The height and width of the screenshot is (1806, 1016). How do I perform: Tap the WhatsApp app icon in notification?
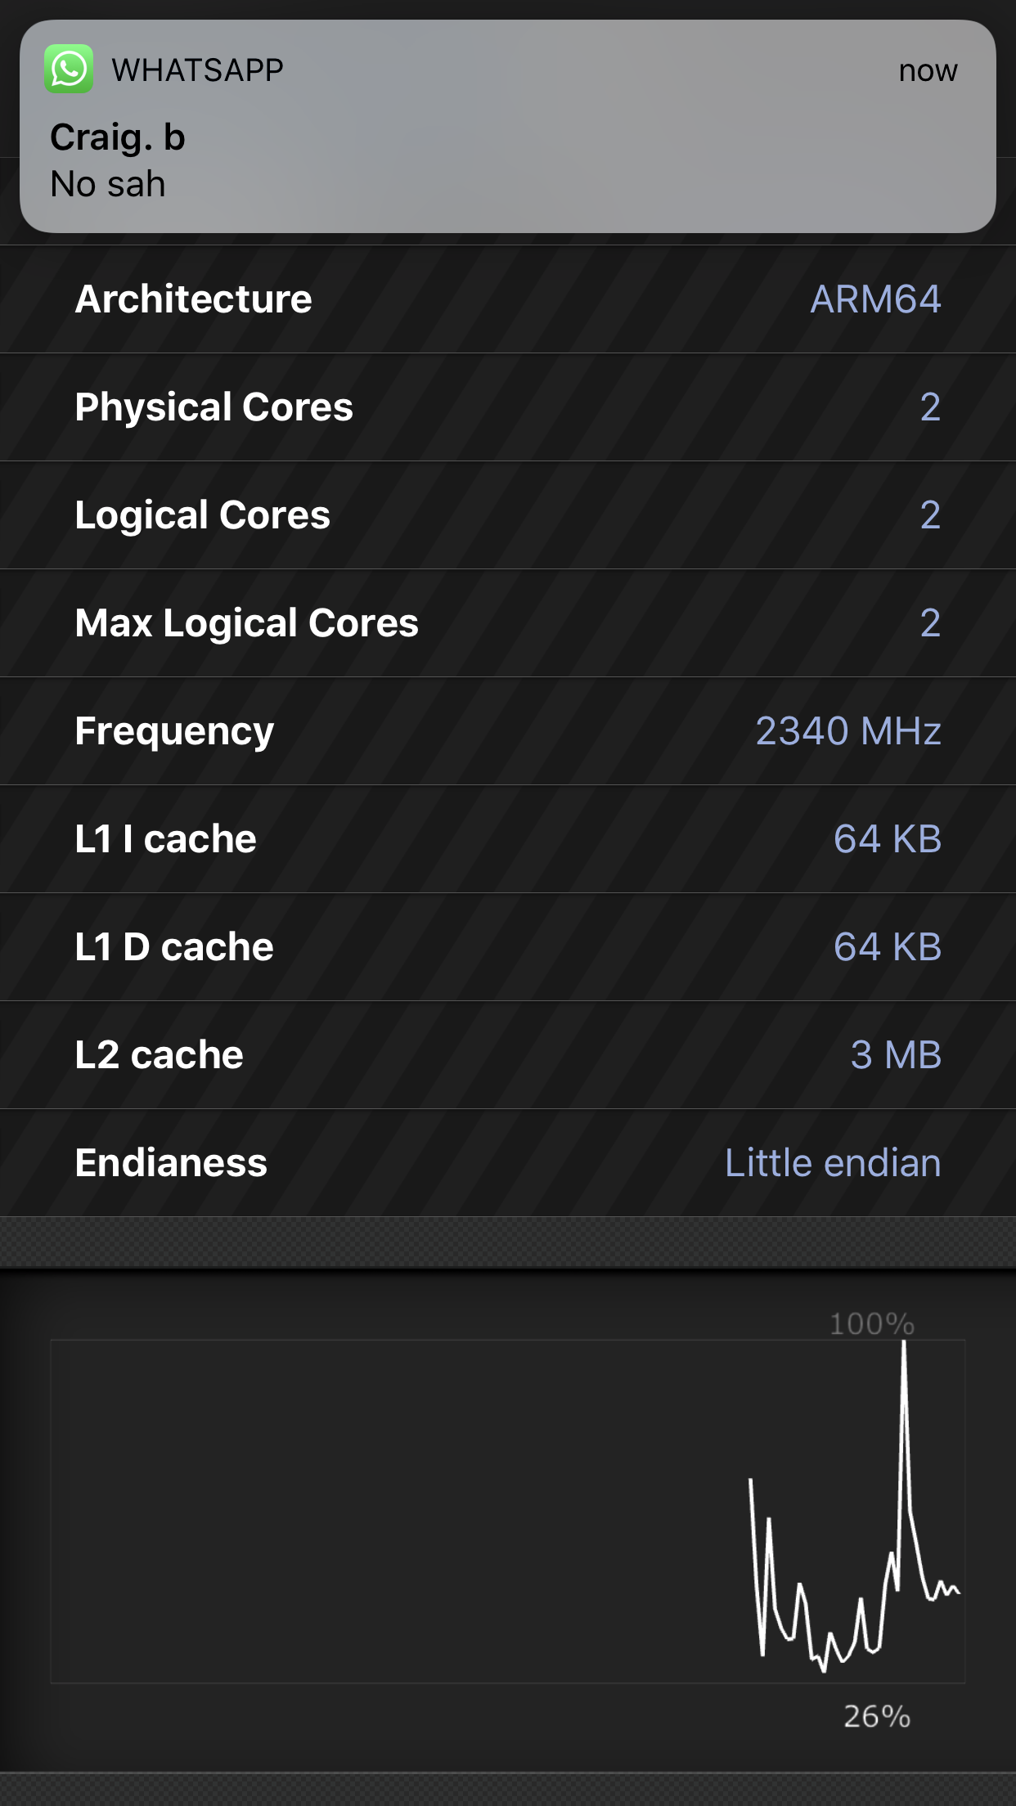(69, 70)
